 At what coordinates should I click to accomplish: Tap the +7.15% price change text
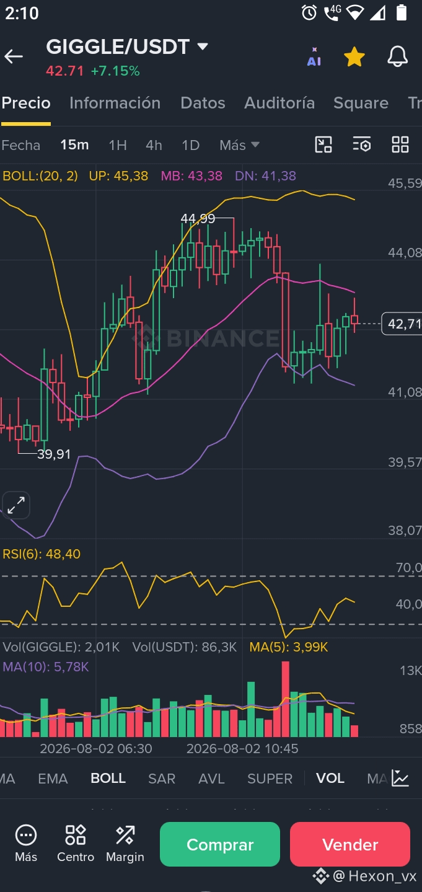click(x=115, y=71)
